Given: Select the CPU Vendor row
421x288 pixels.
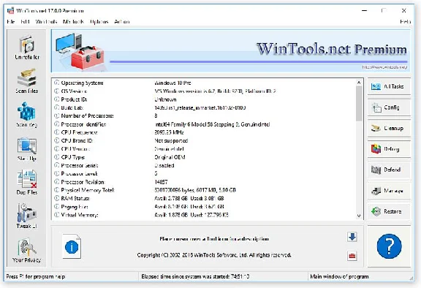Looking at the screenshot, I should (x=205, y=149).
